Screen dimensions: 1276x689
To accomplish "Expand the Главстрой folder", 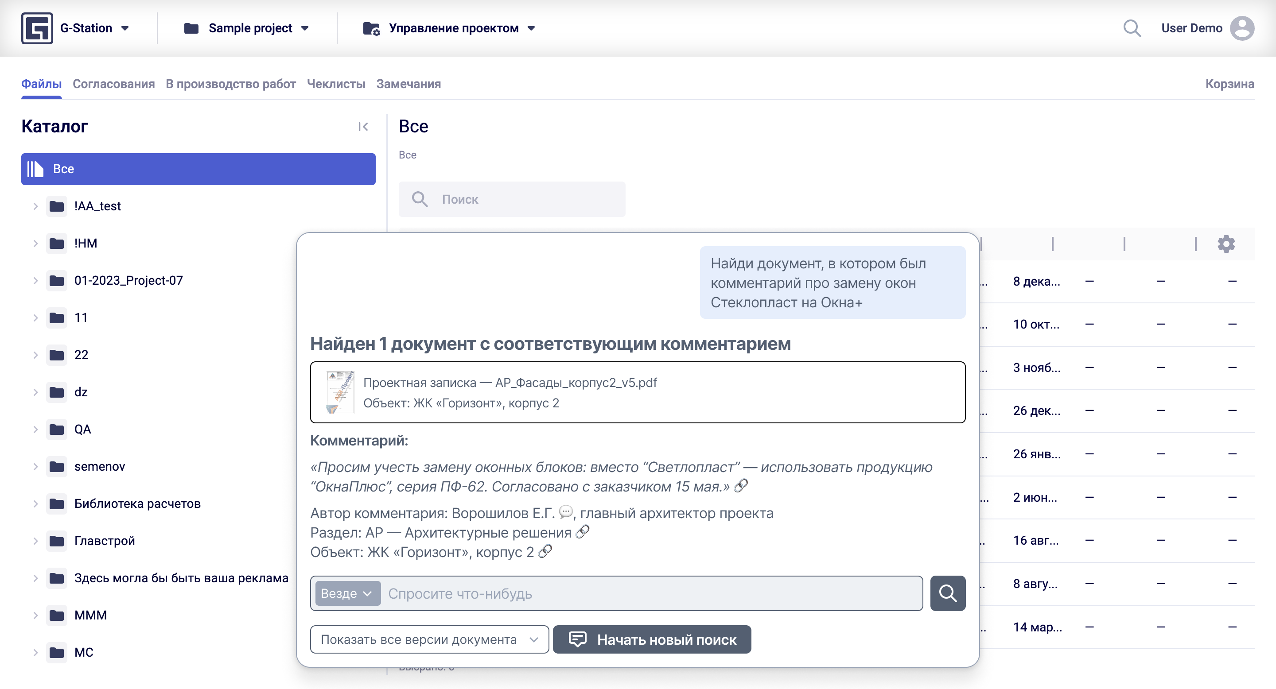I will coord(35,541).
